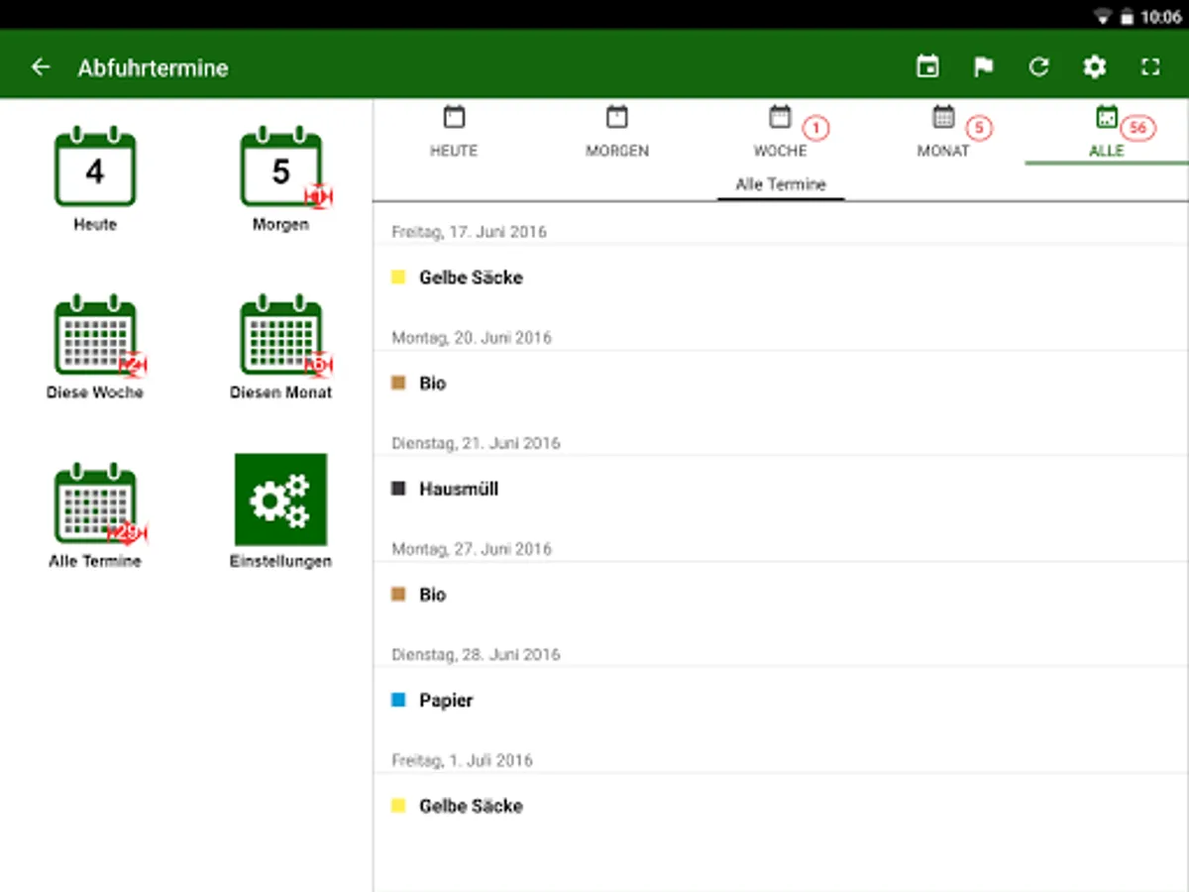Image resolution: width=1189 pixels, height=892 pixels.
Task: Select the Hausmüll entry
Action: [x=781, y=489]
